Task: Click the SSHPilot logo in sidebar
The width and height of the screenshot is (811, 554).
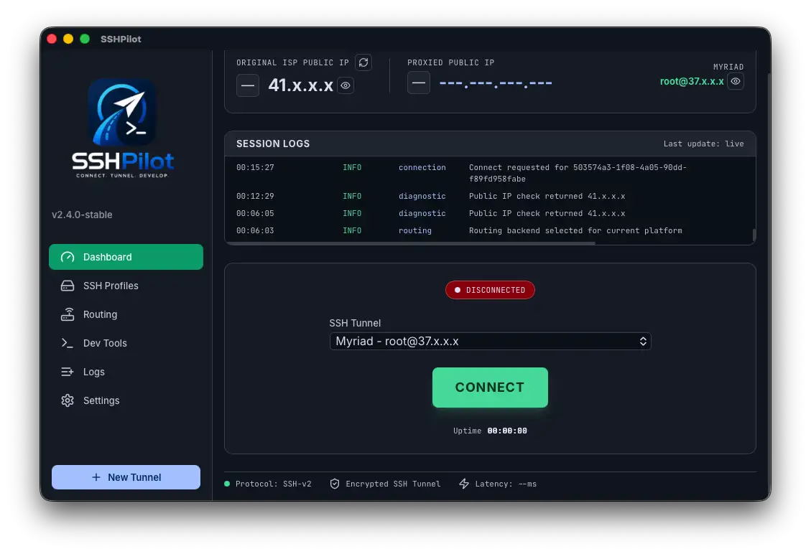Action: (x=123, y=128)
